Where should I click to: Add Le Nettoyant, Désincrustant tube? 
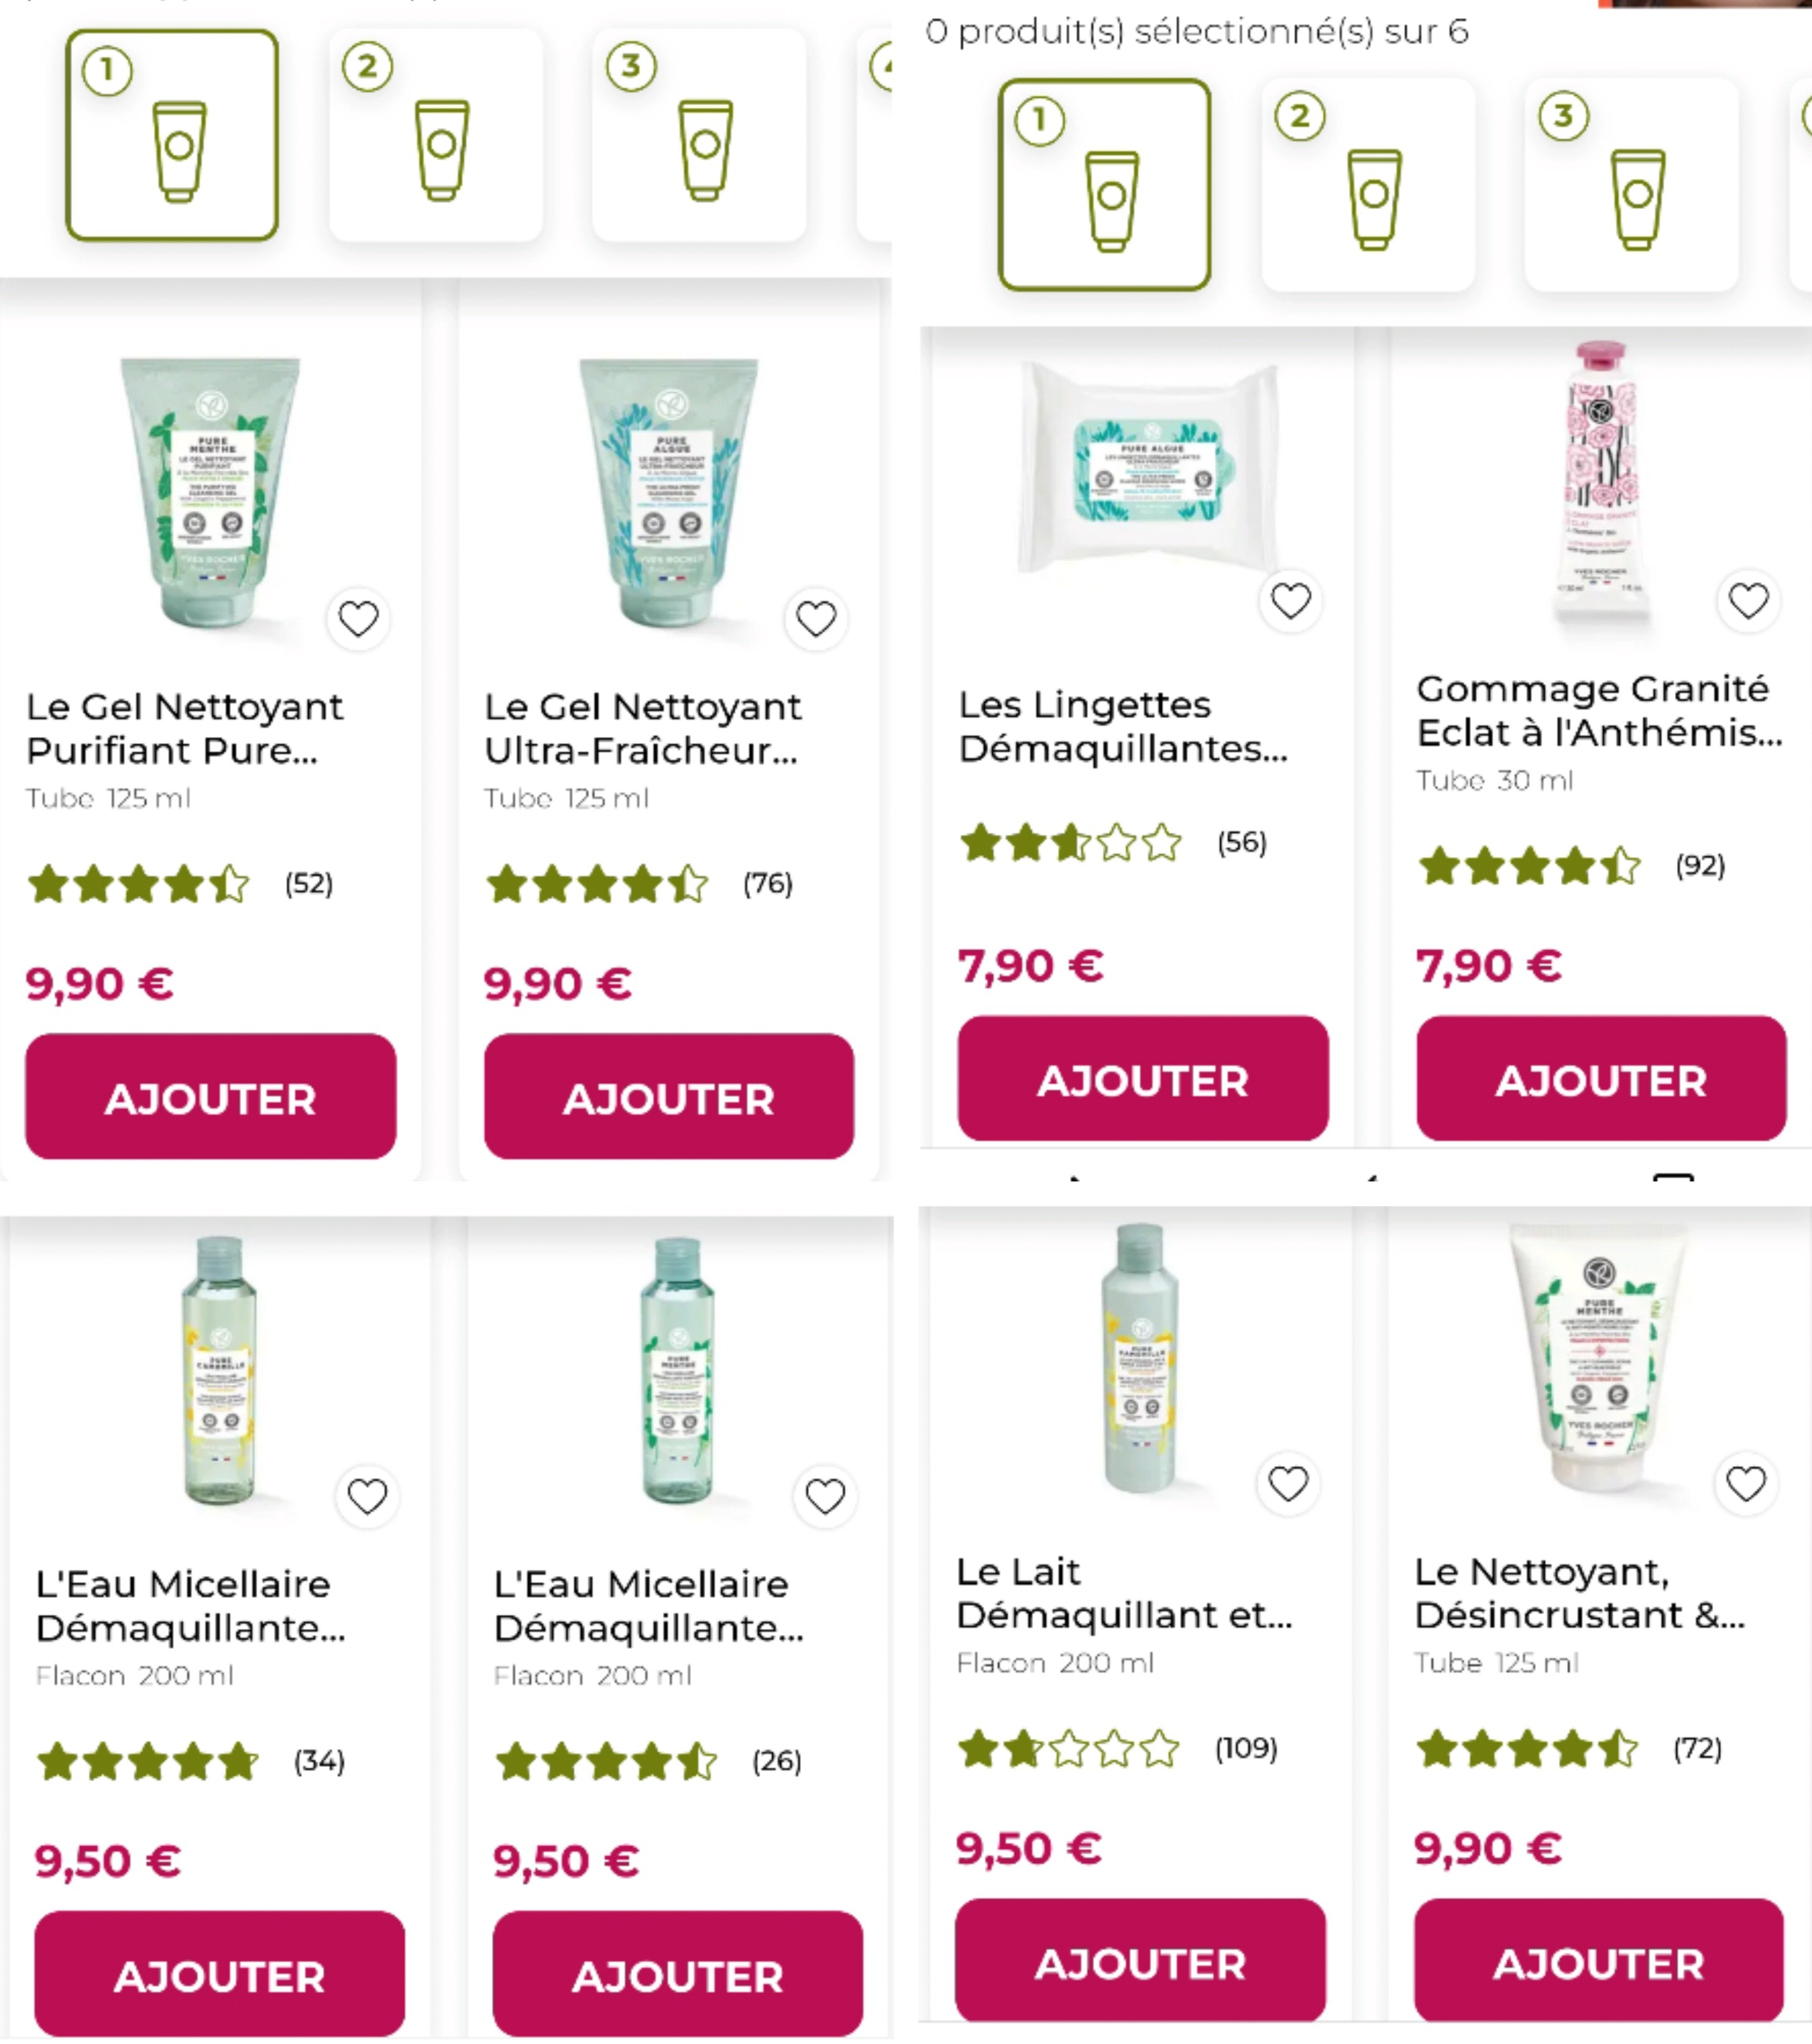[x=1598, y=1962]
